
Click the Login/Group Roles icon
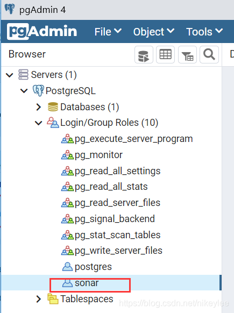coord(53,123)
